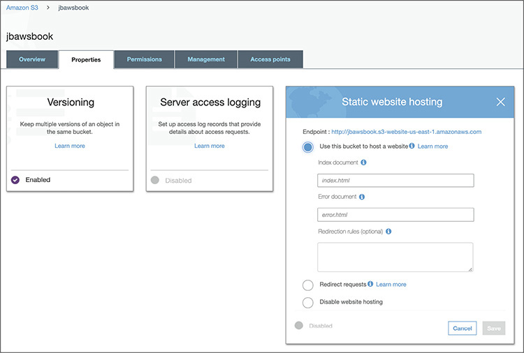The image size is (524, 353).
Task: Click info icon after host a website
Action: coord(412,147)
